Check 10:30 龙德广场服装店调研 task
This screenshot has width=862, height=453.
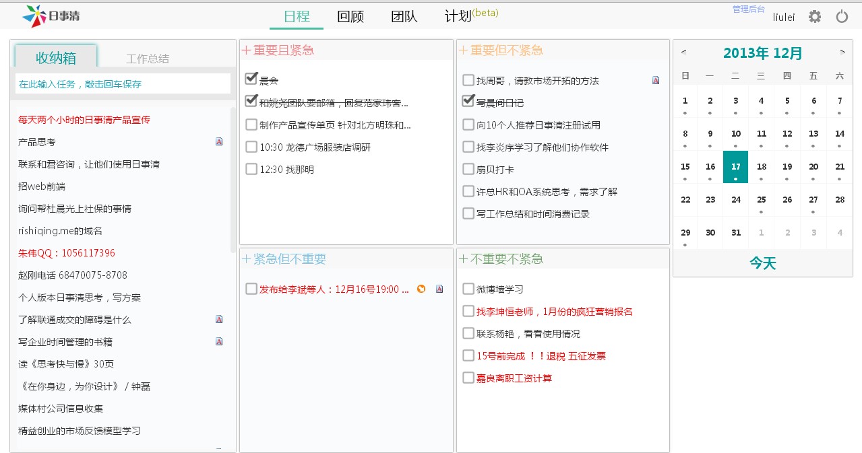tap(251, 147)
